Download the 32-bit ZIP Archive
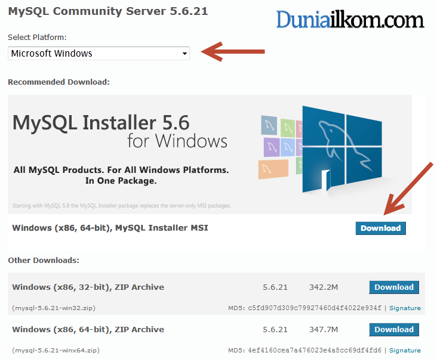Image resolution: width=437 pixels, height=359 pixels. 394,287
